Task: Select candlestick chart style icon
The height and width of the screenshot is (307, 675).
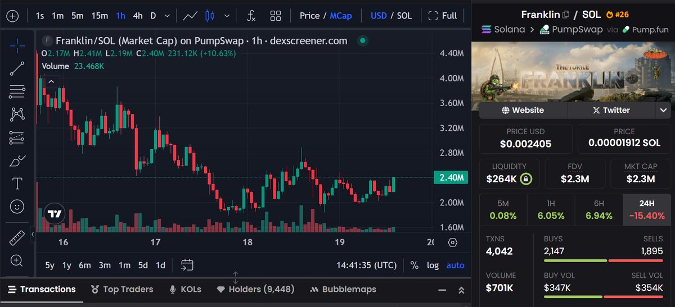Action: pyautogui.click(x=210, y=16)
